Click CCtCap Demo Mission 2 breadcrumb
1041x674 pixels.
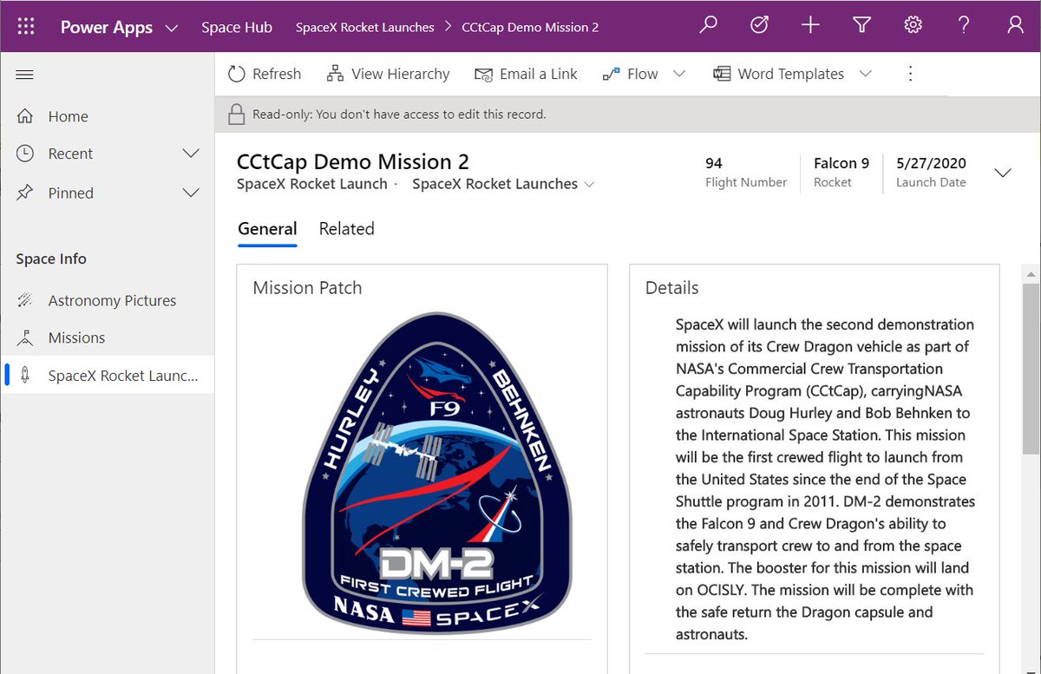click(530, 27)
